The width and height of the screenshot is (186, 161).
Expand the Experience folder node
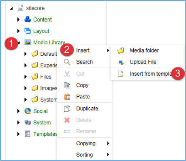26,65
